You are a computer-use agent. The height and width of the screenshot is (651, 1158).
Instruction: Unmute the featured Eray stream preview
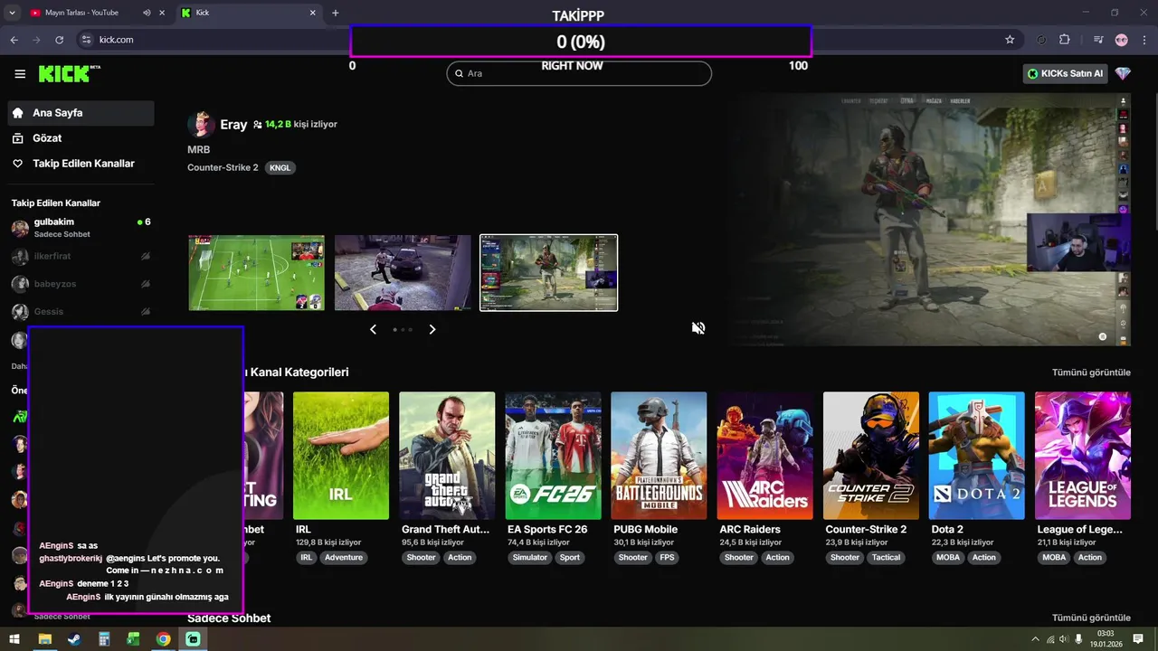[x=698, y=328]
